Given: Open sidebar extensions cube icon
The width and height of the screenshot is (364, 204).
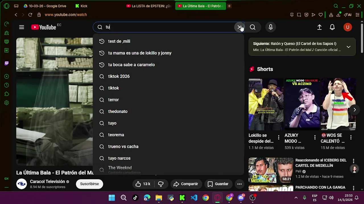Looking at the screenshot, I should click(7, 94).
